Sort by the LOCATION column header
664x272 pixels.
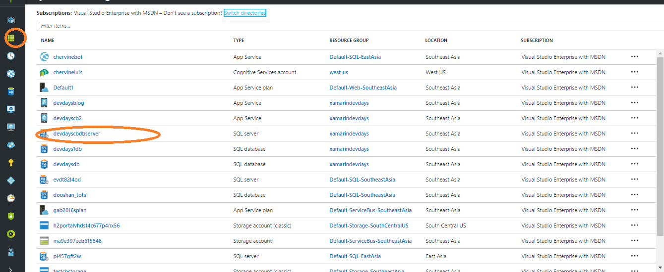pyautogui.click(x=436, y=41)
